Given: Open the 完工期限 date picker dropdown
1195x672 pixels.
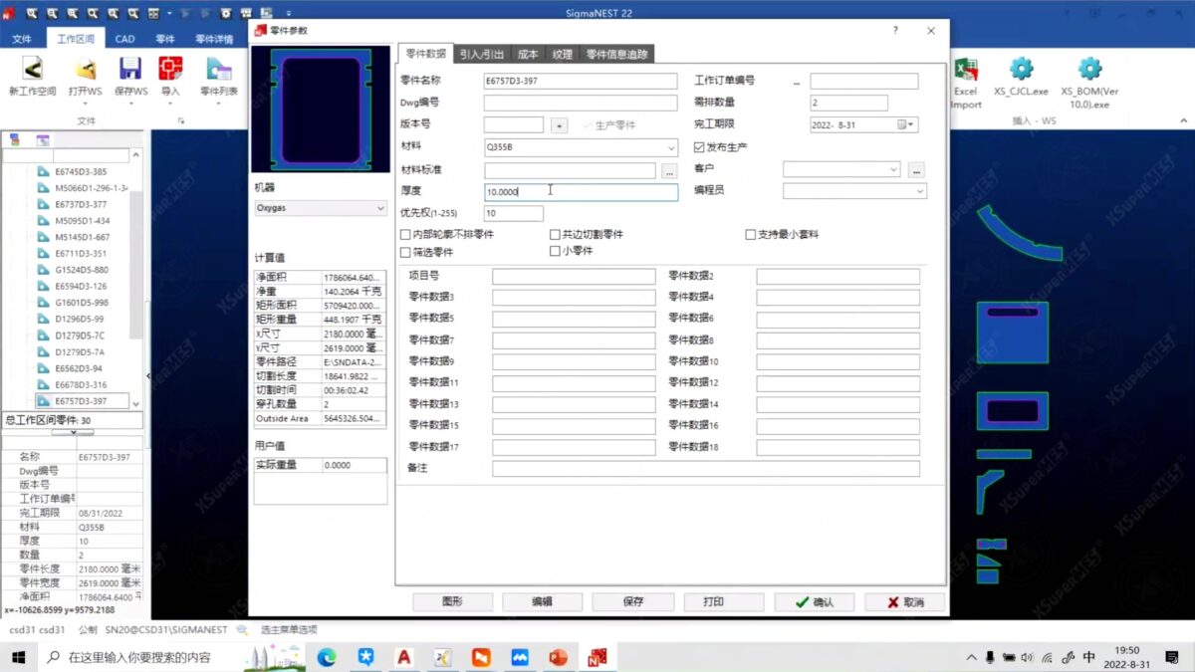Looking at the screenshot, I should tap(911, 125).
